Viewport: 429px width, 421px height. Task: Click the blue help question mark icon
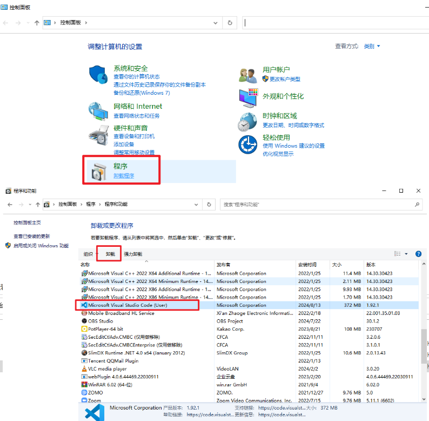418,254
